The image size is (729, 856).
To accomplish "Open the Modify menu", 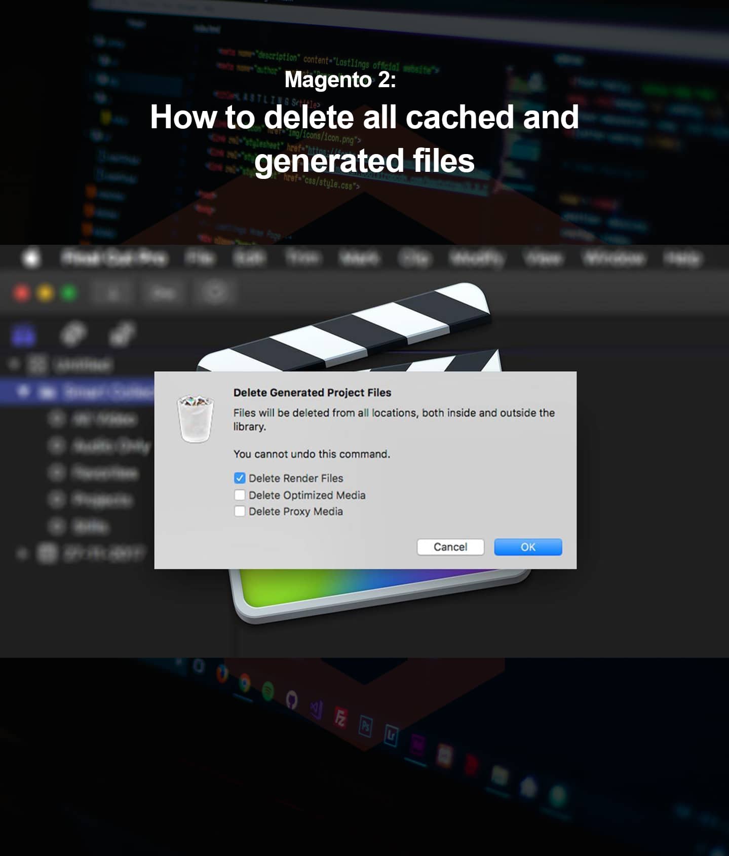I will [x=477, y=258].
